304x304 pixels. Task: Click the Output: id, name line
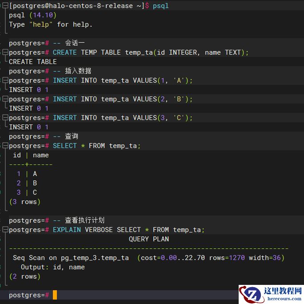(53, 267)
